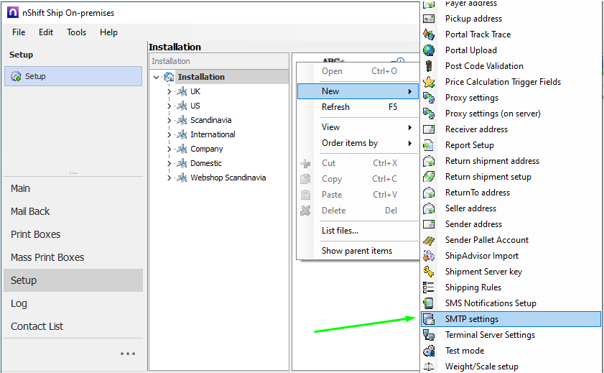This screenshot has width=604, height=373.
Task: Select Test mode in submenu
Action: click(511, 351)
